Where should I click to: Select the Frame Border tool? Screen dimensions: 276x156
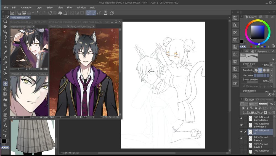pos(5,115)
